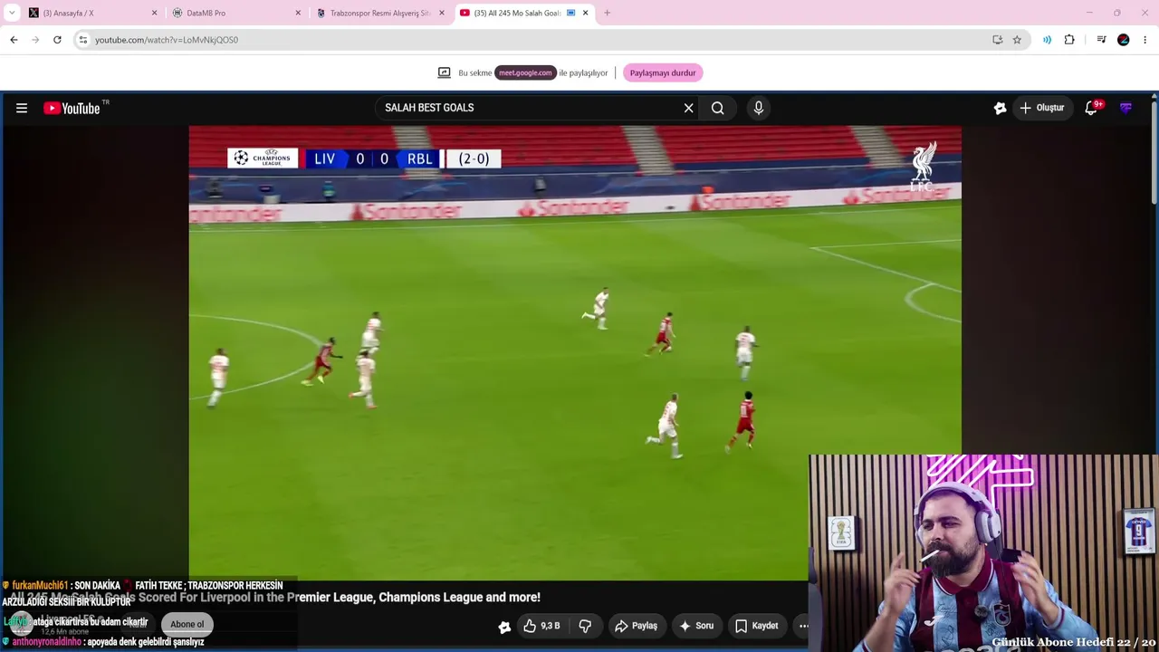Close the Mo Salah Goals YouTube tab

586,13
